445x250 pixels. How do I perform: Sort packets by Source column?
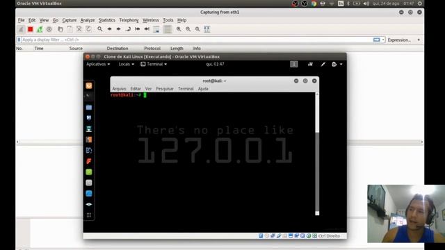76,49
